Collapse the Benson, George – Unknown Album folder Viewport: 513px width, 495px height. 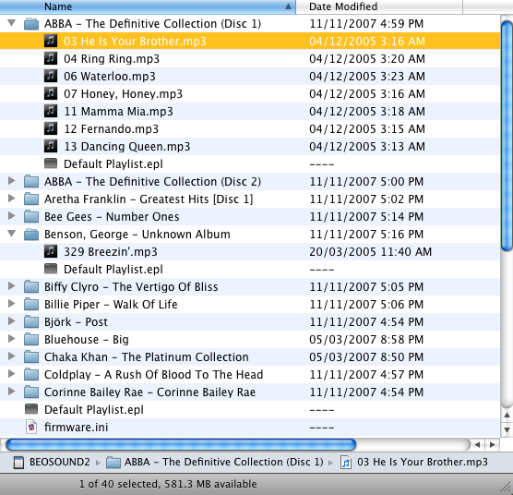(x=12, y=234)
